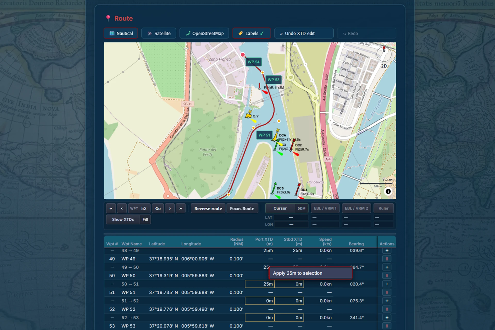Select Stbd XTD cell of leg 51 → 52
Viewport: 495px width, 330px height.
click(x=289, y=301)
